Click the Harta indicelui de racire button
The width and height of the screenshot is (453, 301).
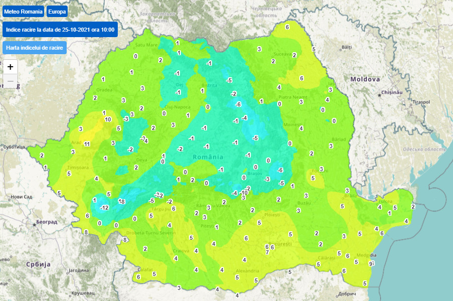(x=35, y=48)
